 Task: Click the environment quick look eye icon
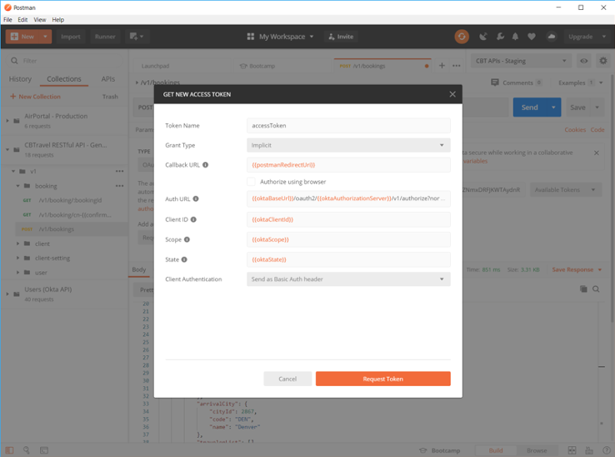[584, 61]
